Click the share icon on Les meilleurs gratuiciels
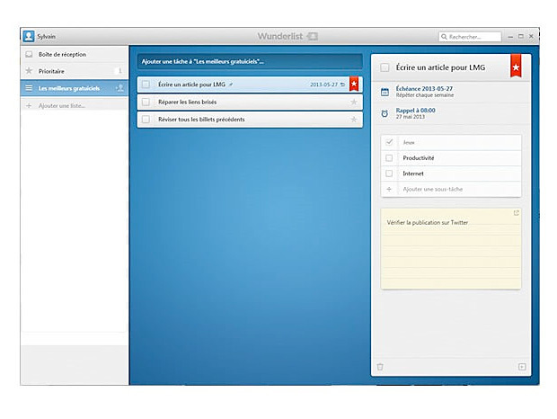This screenshot has height=419, width=557. point(119,88)
